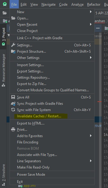
Task: Expand the Open Recent submenu
Action: 91,24
